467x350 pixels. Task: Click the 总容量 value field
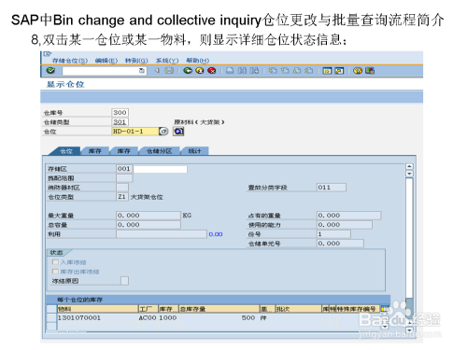(x=149, y=225)
